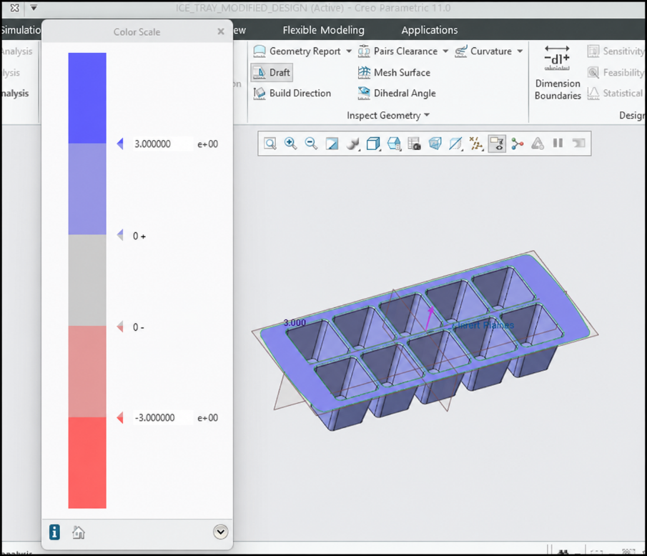Click the Pairs Clearance button
Image resolution: width=647 pixels, height=556 pixels.
(397, 51)
